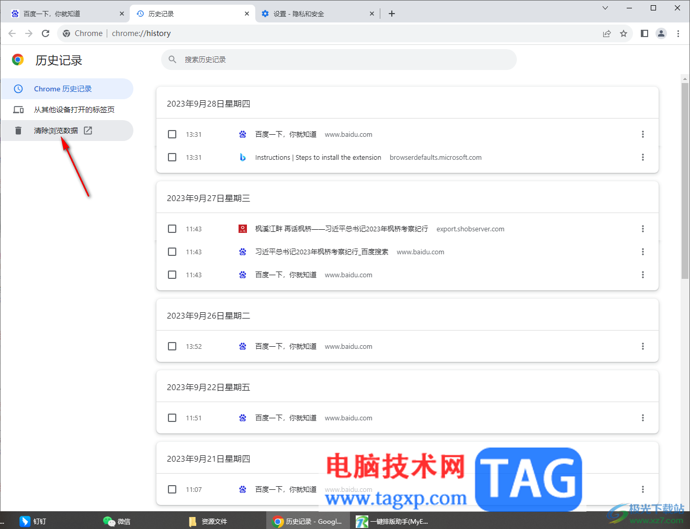Screen dimensions: 690x529
Task: Click the share icon in the address bar
Action: point(606,33)
